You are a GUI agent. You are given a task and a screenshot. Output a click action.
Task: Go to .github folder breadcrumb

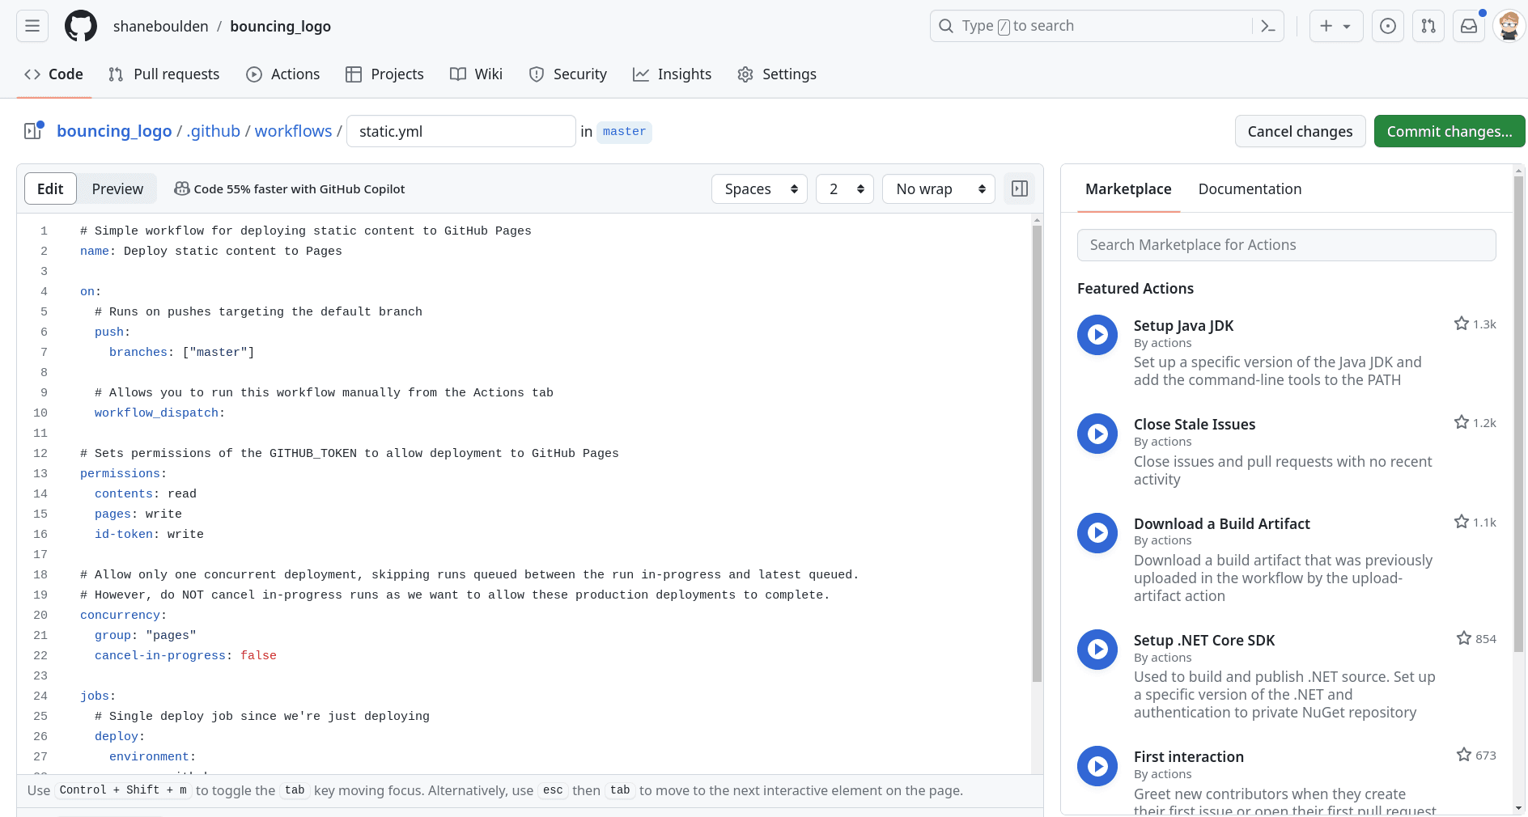click(214, 131)
